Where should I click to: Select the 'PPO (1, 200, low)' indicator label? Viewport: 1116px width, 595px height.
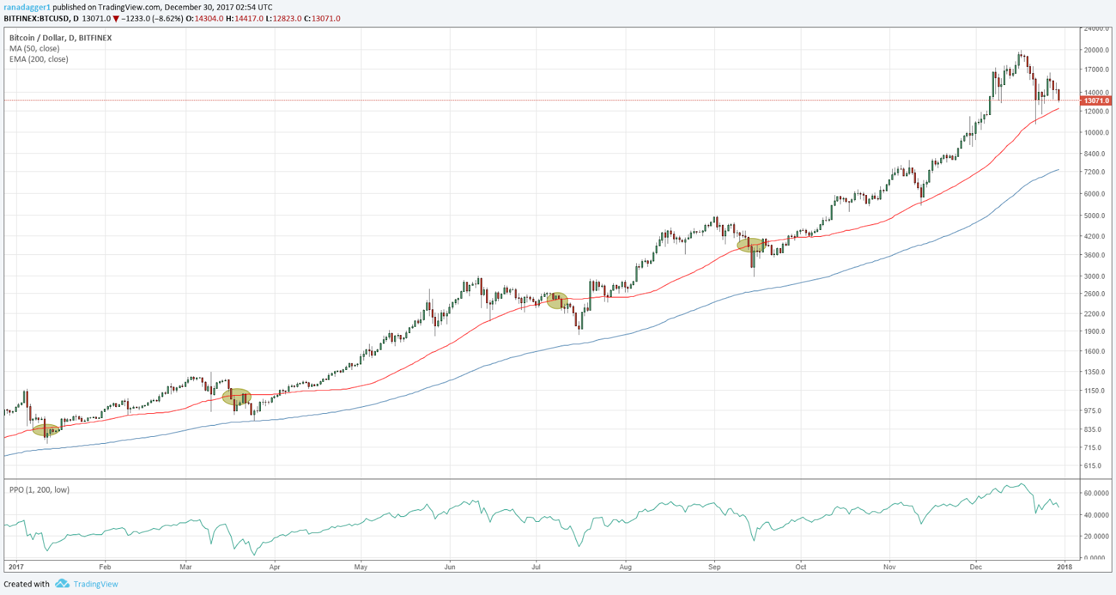tap(39, 490)
